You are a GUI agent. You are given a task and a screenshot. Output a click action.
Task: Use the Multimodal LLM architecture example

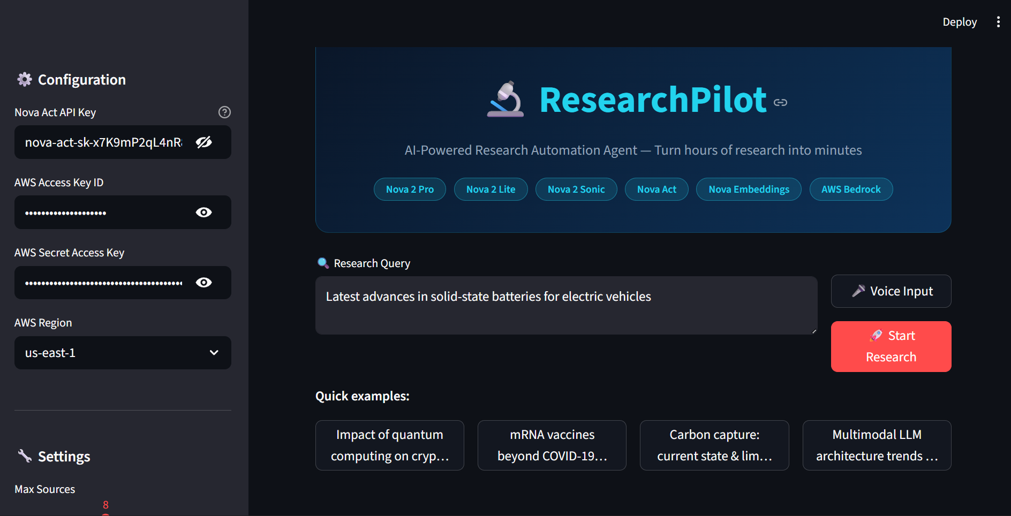click(877, 445)
